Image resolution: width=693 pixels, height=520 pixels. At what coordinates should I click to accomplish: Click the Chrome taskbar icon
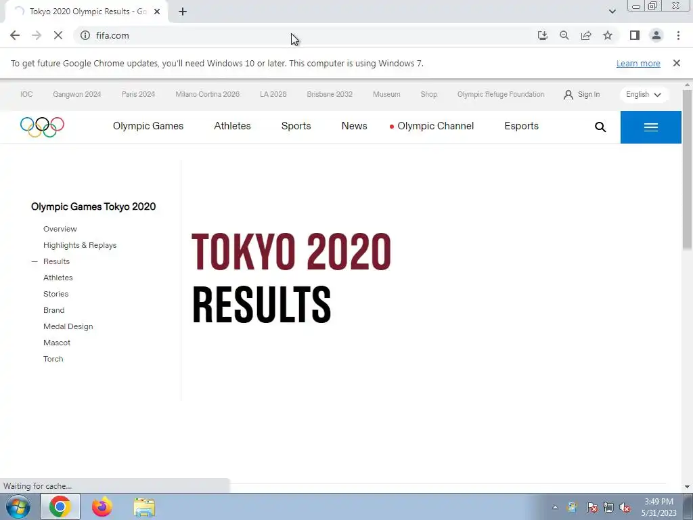60,506
